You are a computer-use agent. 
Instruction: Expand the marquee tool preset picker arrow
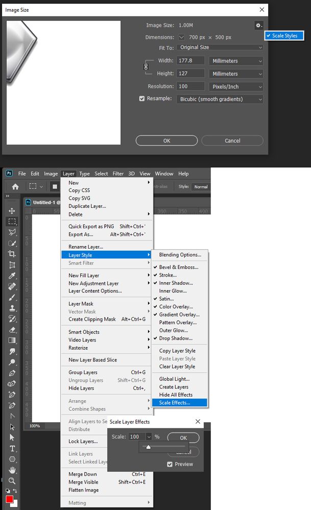[x=41, y=187]
